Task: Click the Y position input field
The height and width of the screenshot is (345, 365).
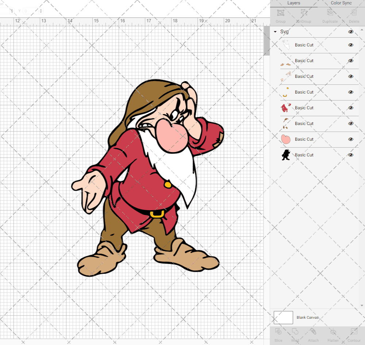Action: pyautogui.click(x=31, y=11)
